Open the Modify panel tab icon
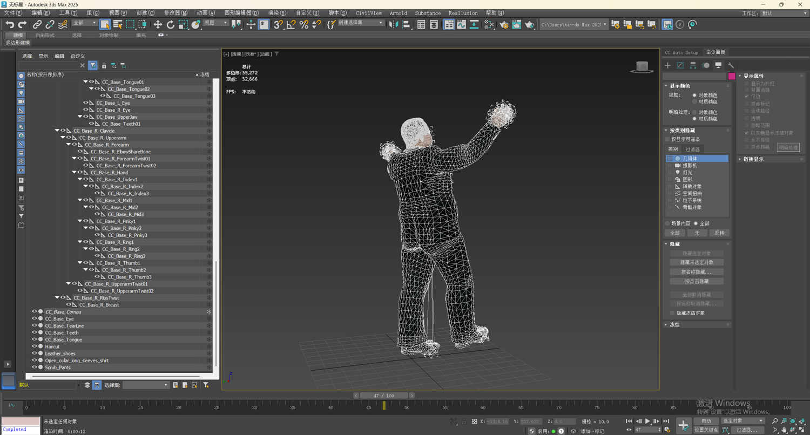This screenshot has height=435, width=810. pos(680,65)
